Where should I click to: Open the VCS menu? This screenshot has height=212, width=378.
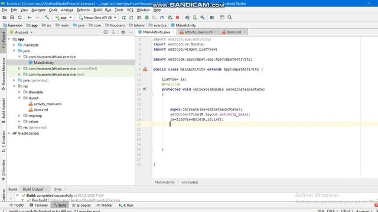130,10
